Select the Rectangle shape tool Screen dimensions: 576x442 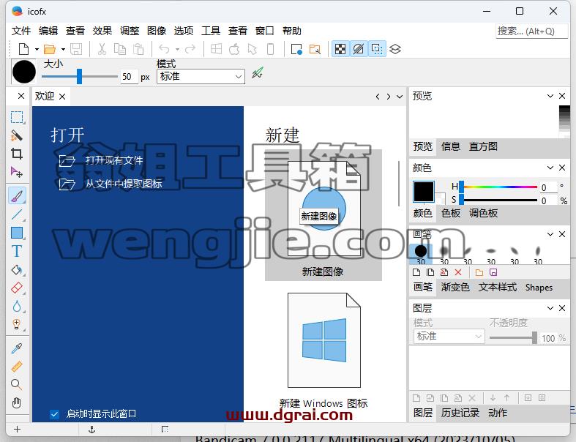point(17,233)
